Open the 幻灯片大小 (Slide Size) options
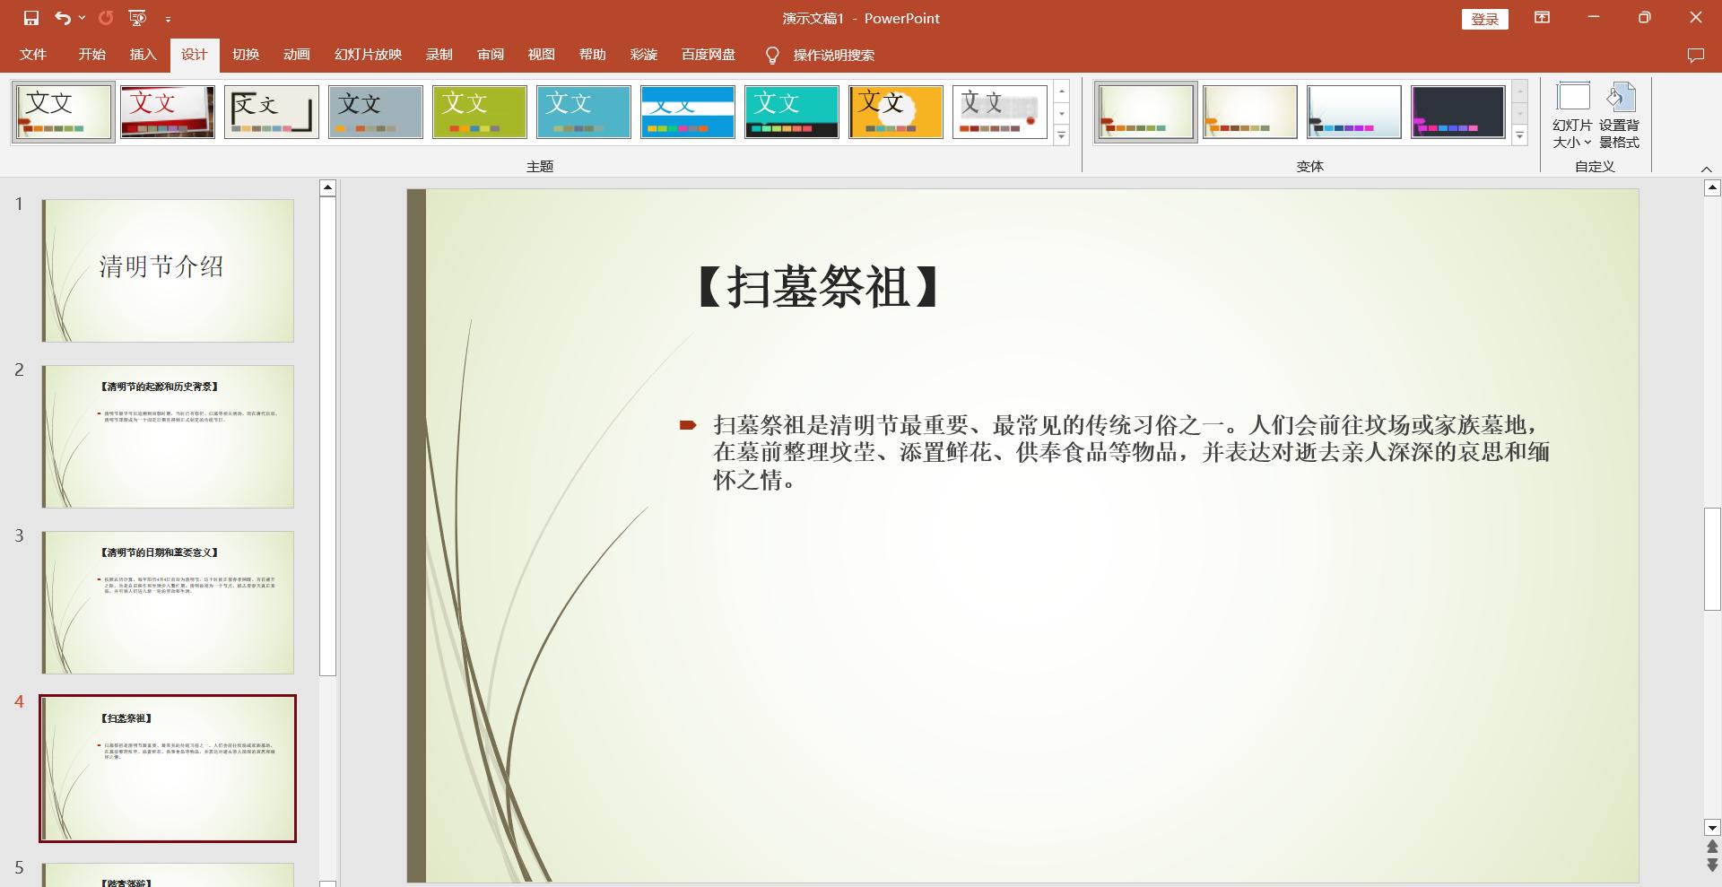1722x887 pixels. pyautogui.click(x=1571, y=115)
